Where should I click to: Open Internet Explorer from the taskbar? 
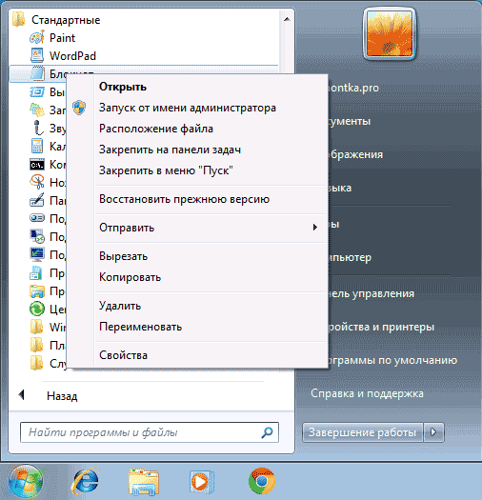tap(86, 482)
